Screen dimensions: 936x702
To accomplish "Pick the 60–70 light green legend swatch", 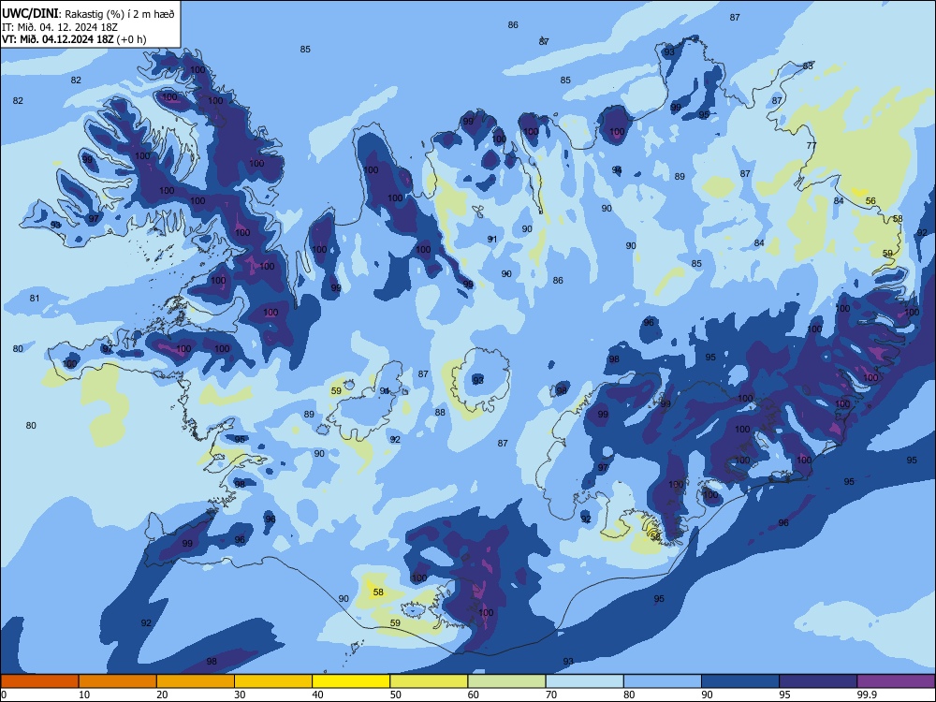I will tap(506, 681).
